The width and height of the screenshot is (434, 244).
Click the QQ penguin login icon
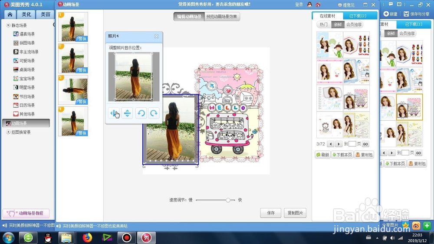(309, 4)
